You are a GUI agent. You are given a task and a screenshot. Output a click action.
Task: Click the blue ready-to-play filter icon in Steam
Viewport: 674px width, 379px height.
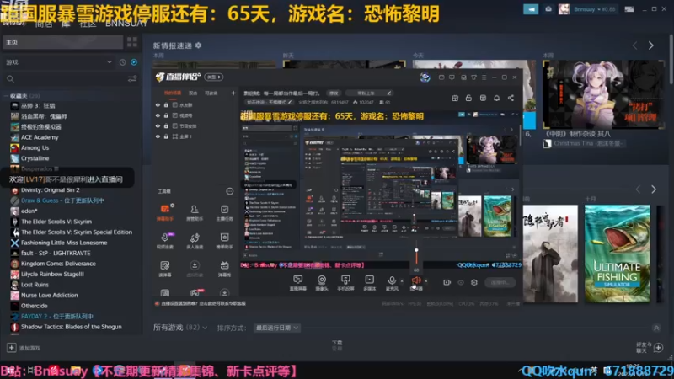[134, 62]
